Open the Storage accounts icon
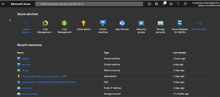 (161, 23)
